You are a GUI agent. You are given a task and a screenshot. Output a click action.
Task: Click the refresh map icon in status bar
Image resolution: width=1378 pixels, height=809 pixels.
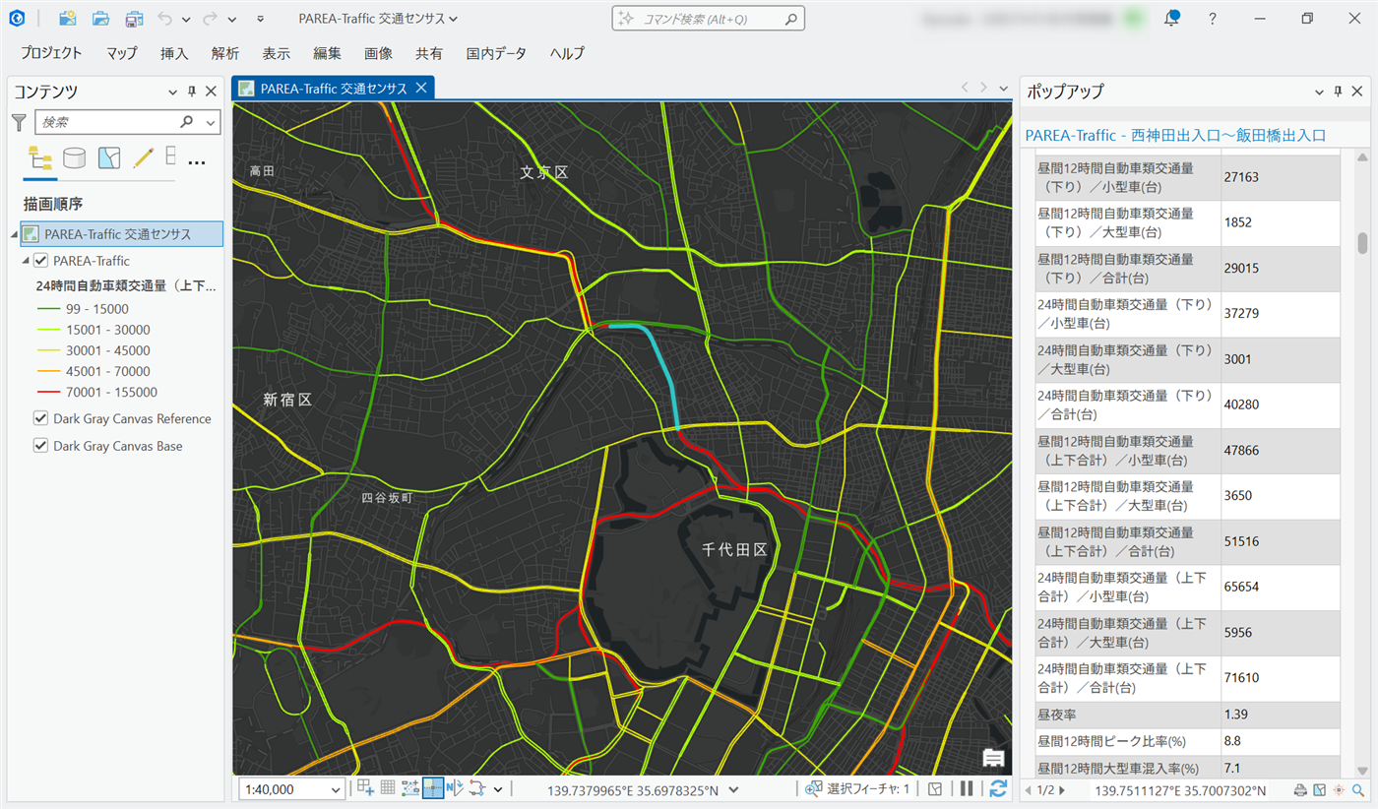[998, 788]
